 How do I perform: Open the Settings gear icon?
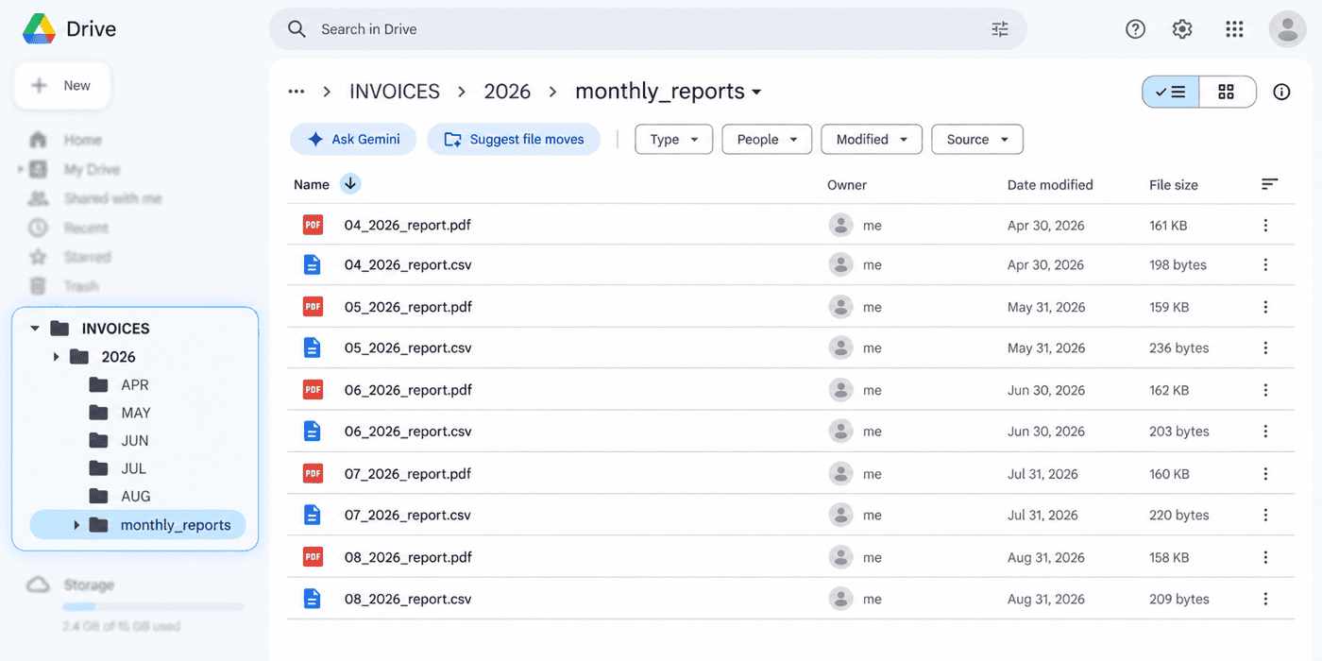coord(1182,29)
